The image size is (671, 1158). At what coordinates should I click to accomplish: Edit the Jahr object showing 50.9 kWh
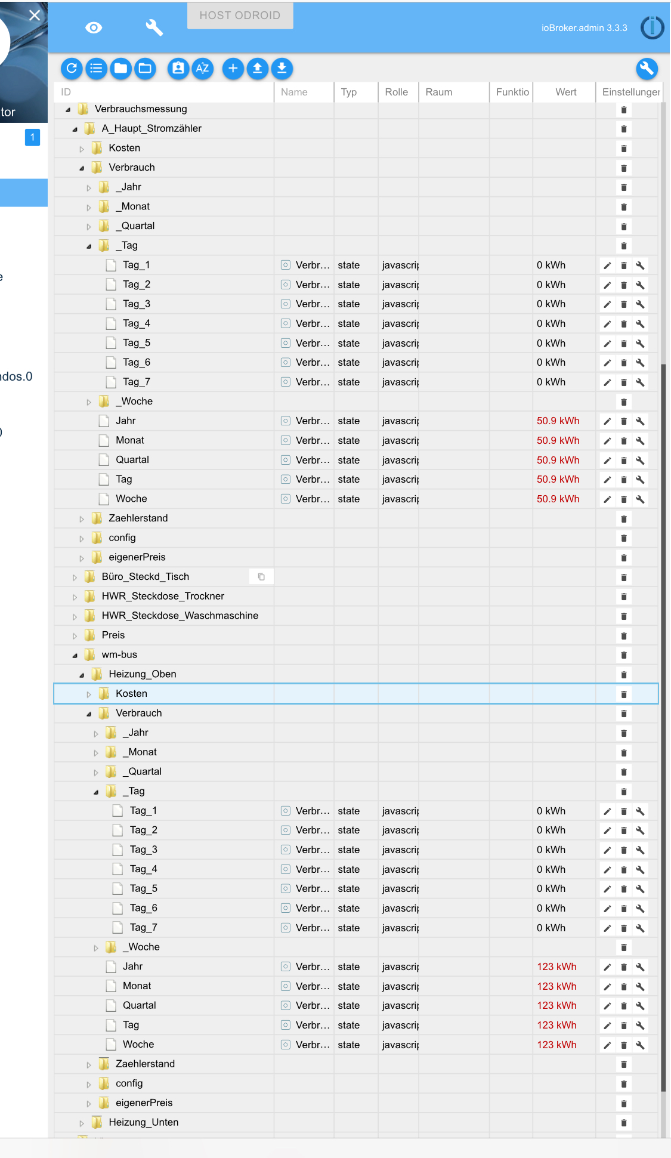[x=607, y=421]
